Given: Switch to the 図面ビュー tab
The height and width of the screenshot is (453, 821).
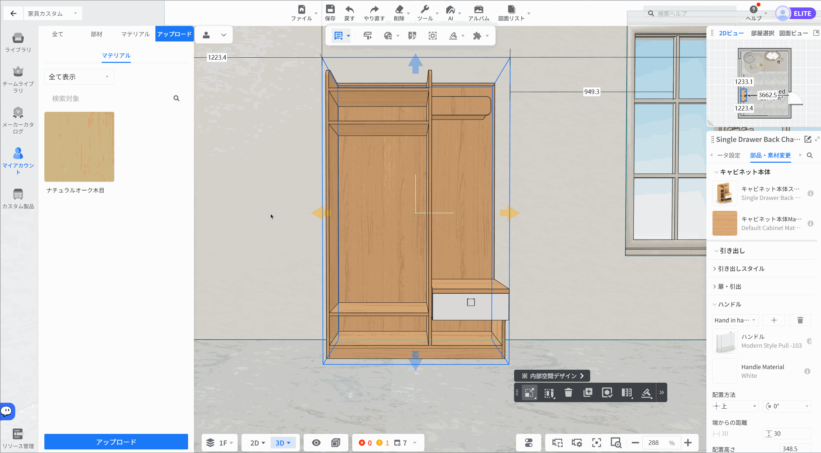Looking at the screenshot, I should (x=793, y=33).
